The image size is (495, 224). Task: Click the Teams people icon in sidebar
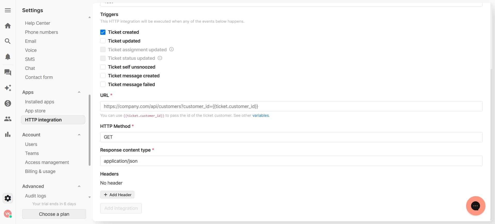point(8,119)
